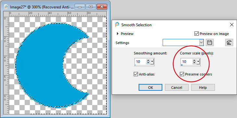This screenshot has height=118, width=237.
Task: Decrease Corner scale with down arrow
Action: point(194,63)
